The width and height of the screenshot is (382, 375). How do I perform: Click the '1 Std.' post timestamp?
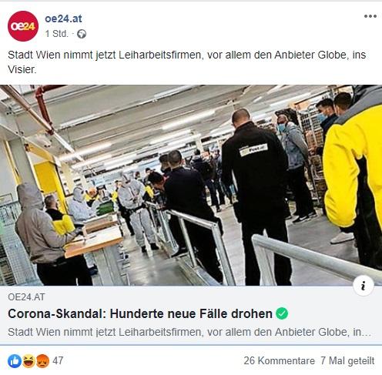(57, 34)
